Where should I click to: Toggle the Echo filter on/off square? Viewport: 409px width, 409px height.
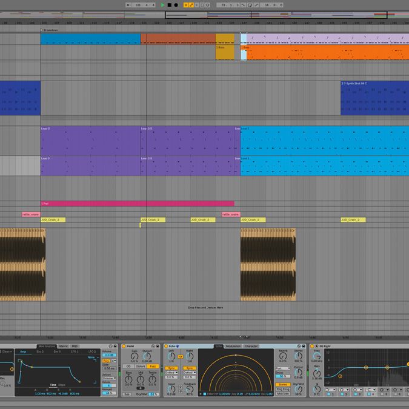click(205, 394)
